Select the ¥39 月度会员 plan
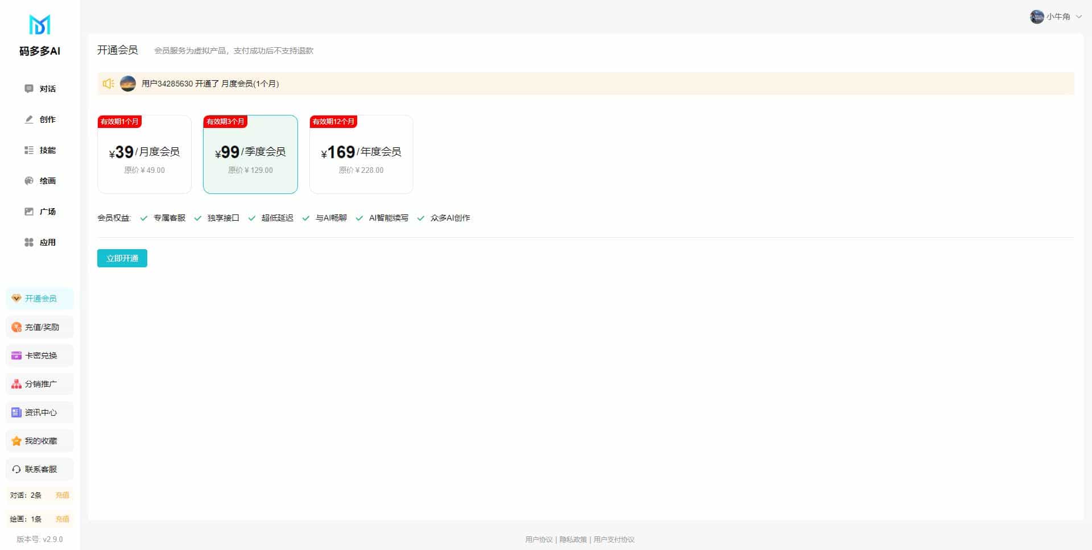The width and height of the screenshot is (1092, 550). [144, 154]
